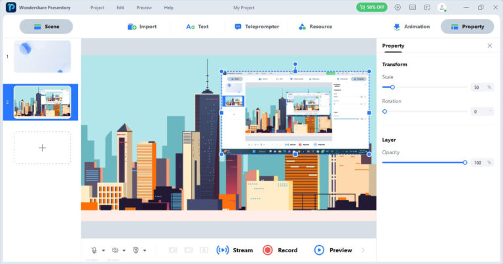503x264 pixels.
Task: Select the first scene thumbnail
Action: (x=42, y=57)
